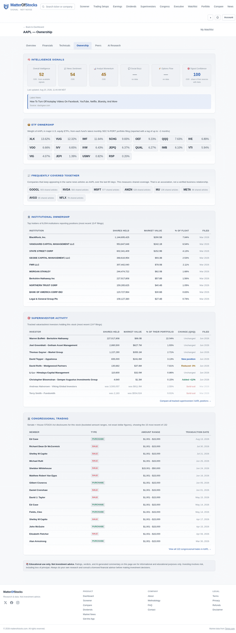Select the VOO ETF chip

[x=39, y=148]
